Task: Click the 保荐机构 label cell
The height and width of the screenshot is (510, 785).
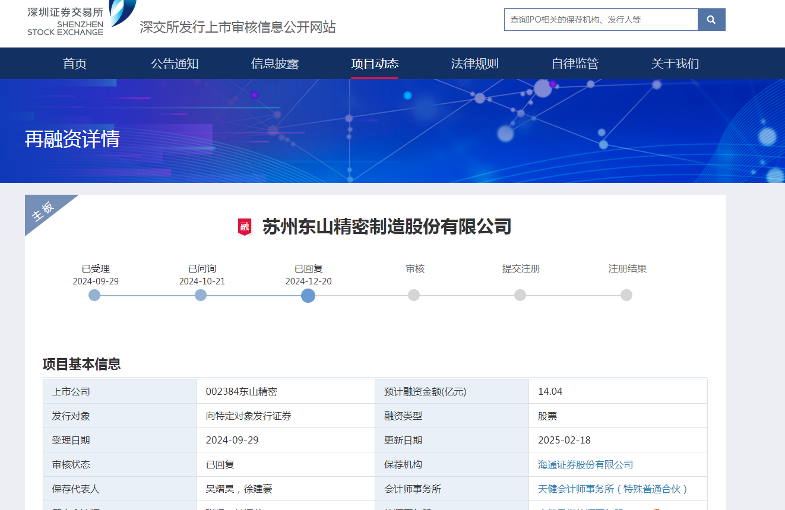Action: click(452, 465)
